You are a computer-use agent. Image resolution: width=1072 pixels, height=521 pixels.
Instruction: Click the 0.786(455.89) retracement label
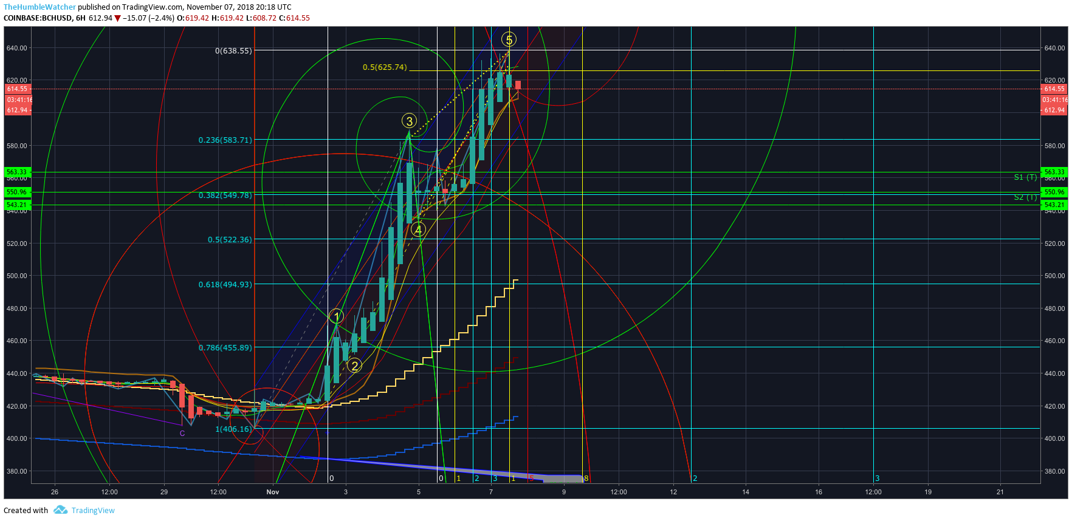225,348
